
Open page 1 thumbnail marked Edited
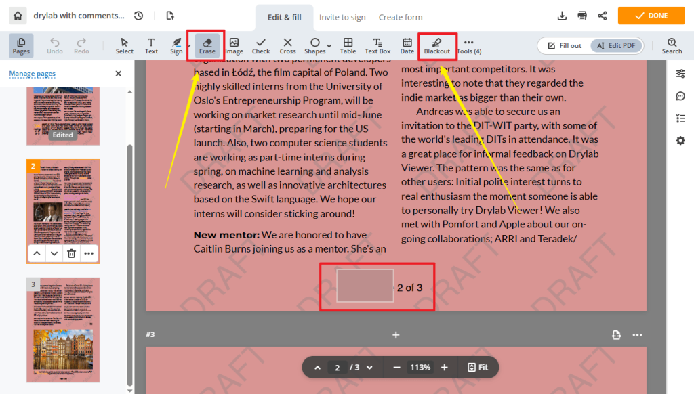pyautogui.click(x=63, y=116)
